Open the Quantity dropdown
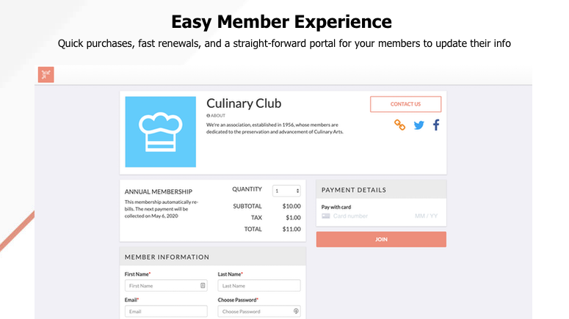Image resolution: width=569 pixels, height=319 pixels. coord(286,191)
